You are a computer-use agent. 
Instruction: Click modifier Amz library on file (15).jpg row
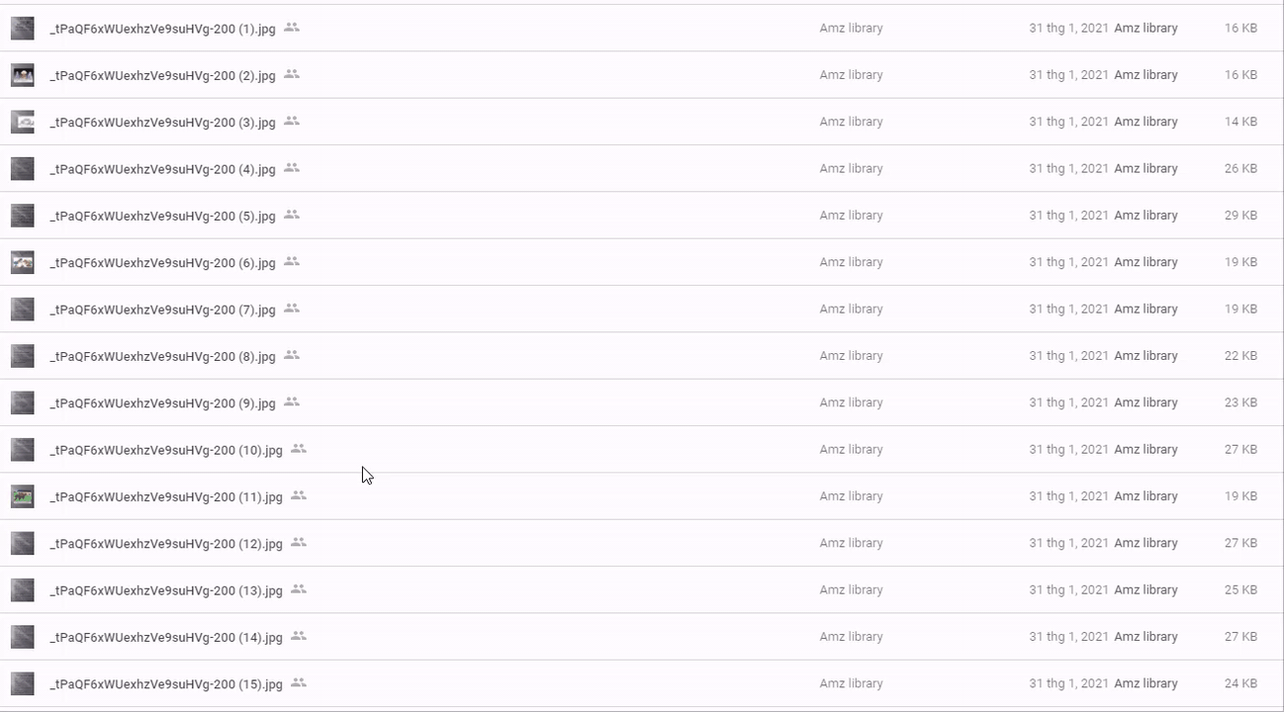[1146, 683]
